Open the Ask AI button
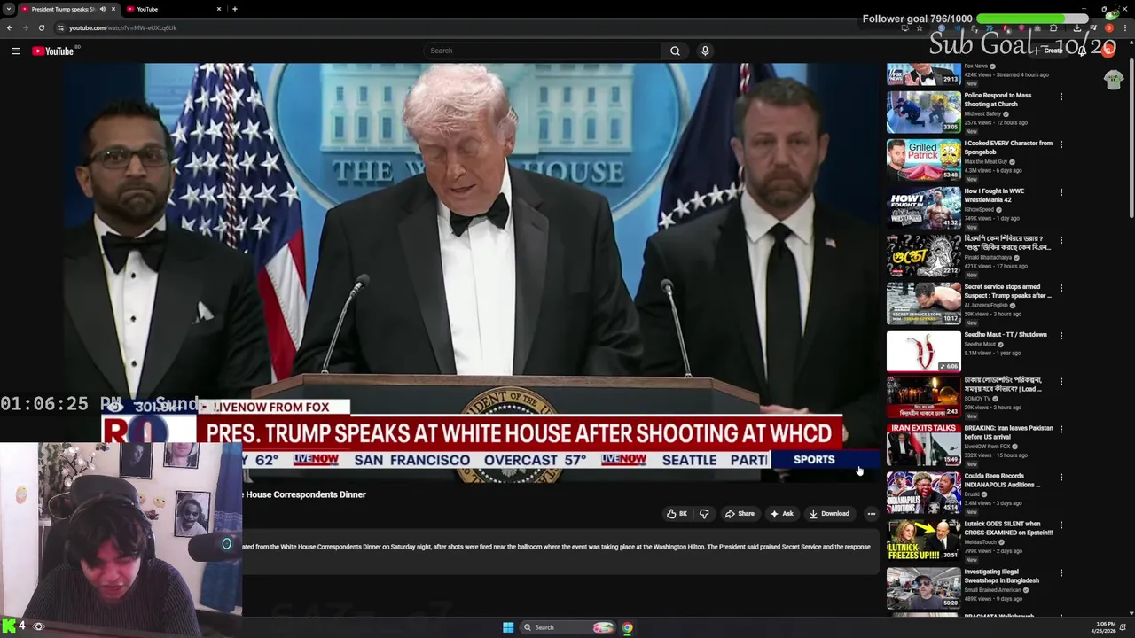The width and height of the screenshot is (1135, 638). point(781,514)
